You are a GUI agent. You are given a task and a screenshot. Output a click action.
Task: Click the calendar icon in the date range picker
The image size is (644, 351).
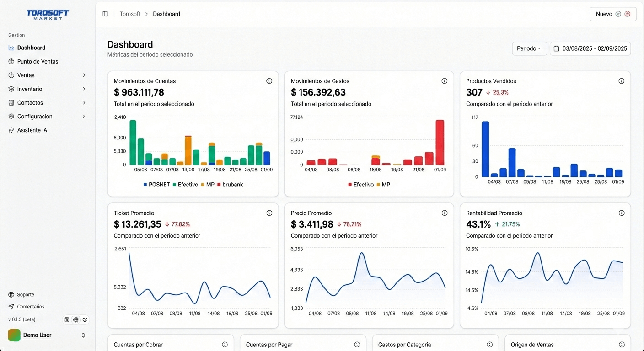[556, 48]
